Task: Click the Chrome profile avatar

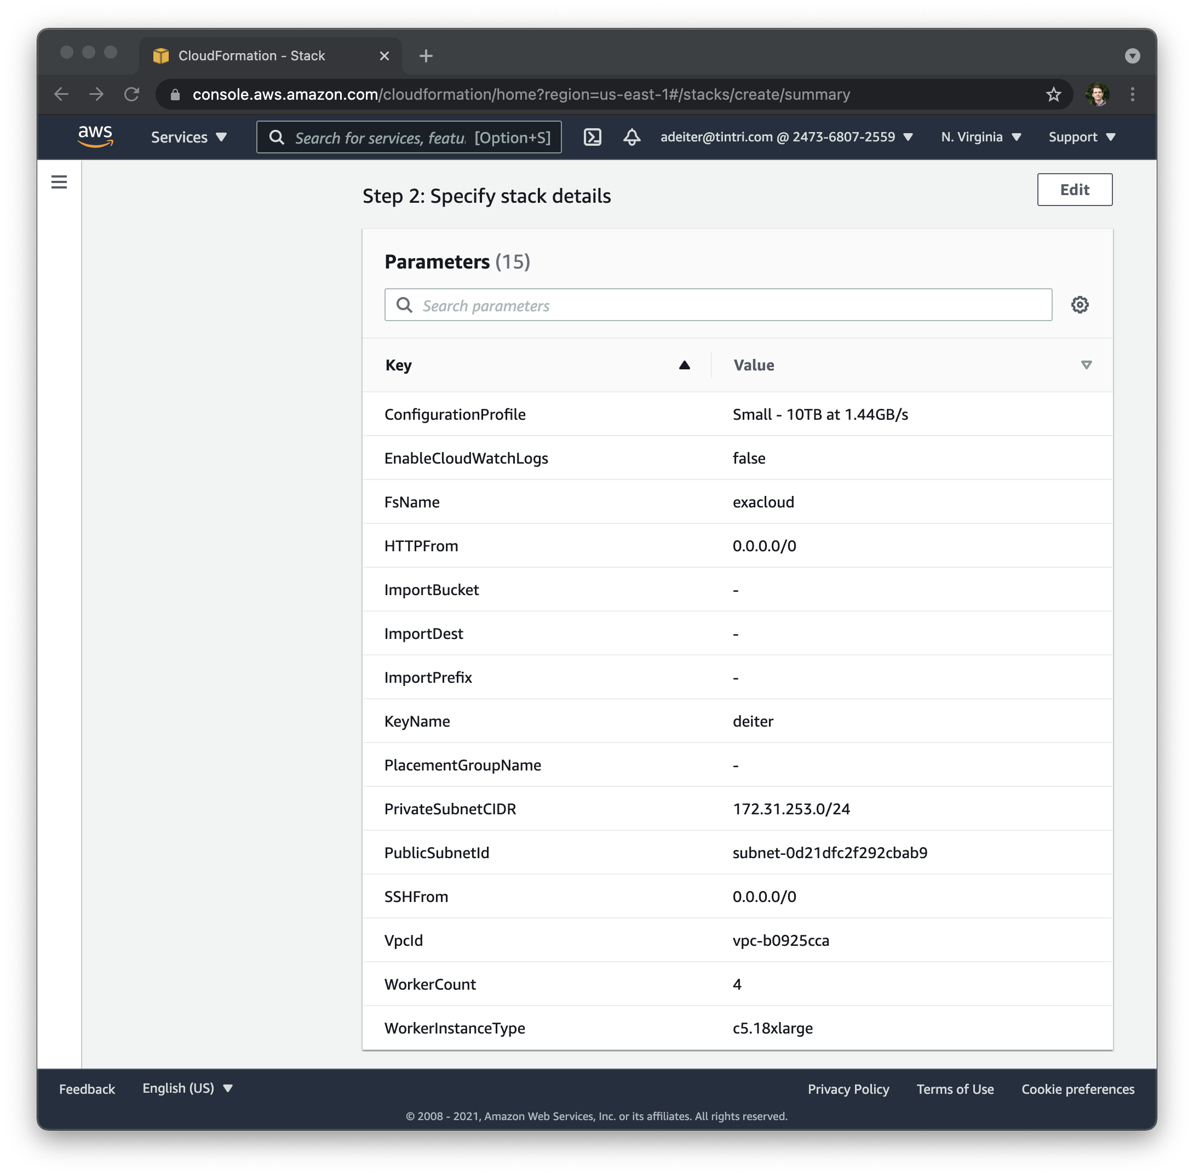Action: [1097, 94]
